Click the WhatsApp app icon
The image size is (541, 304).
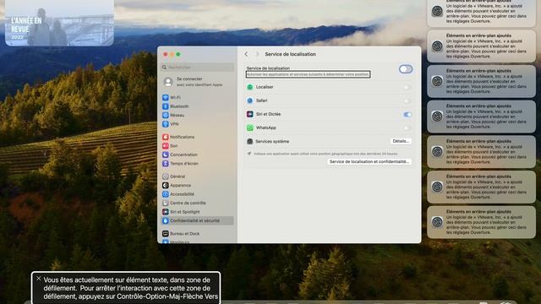250,128
